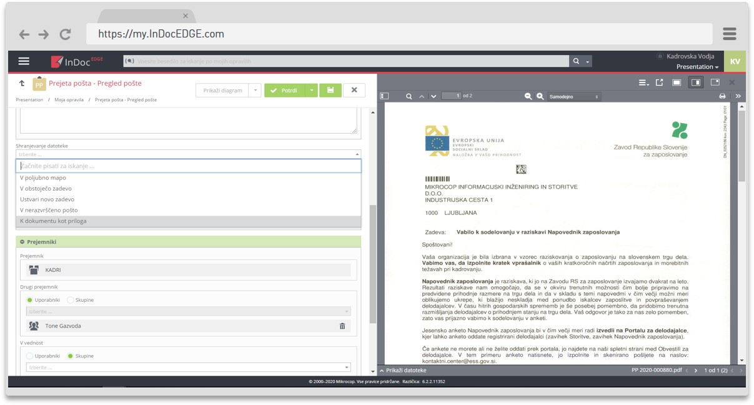754x405 pixels.
Task: Click the PP task type icon
Action: click(x=39, y=84)
